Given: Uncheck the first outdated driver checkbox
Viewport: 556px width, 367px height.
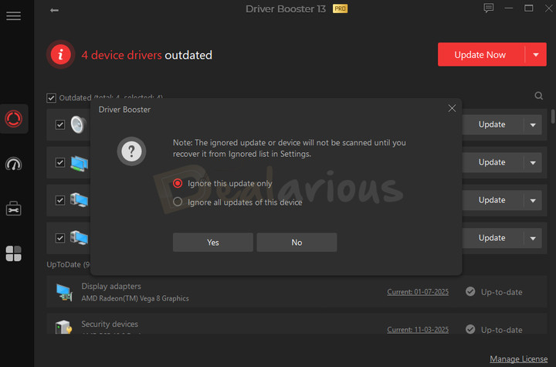Looking at the screenshot, I should click(60, 124).
